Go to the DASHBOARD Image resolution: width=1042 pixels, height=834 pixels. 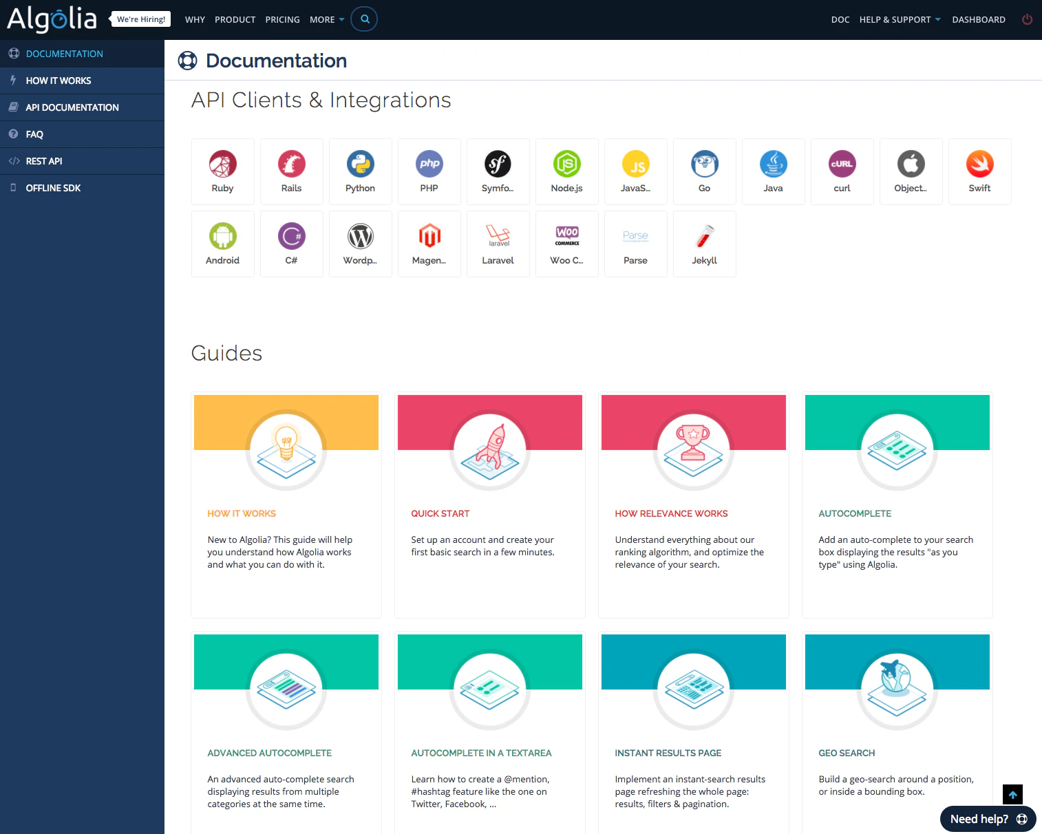[x=978, y=20]
